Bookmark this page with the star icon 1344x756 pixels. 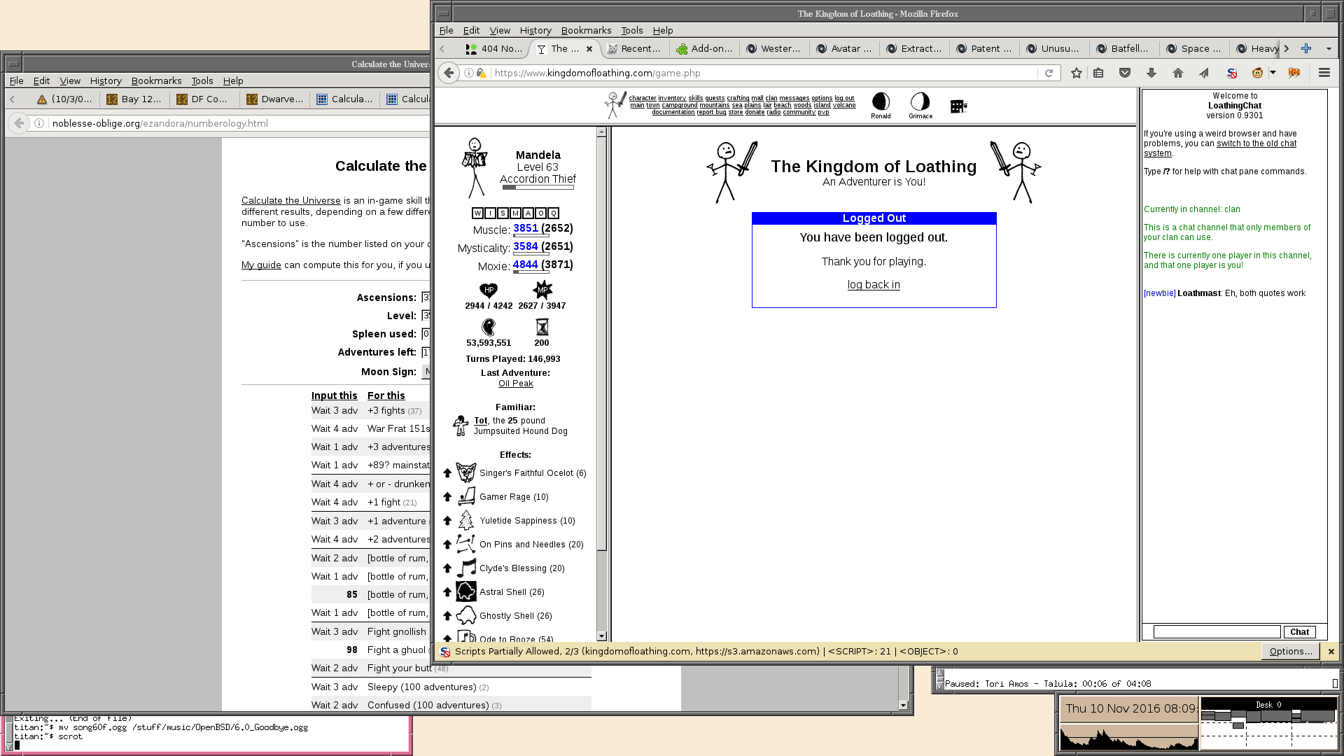click(1077, 73)
